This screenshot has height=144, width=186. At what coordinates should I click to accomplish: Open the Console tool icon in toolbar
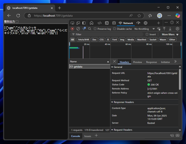pyautogui.click(x=107, y=23)
